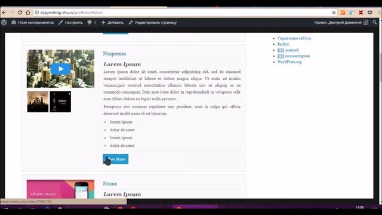Image resolution: width=382 pixels, height=215 pixels.
Task: Visit the WordPress.org sidebar link
Action: coord(289,62)
